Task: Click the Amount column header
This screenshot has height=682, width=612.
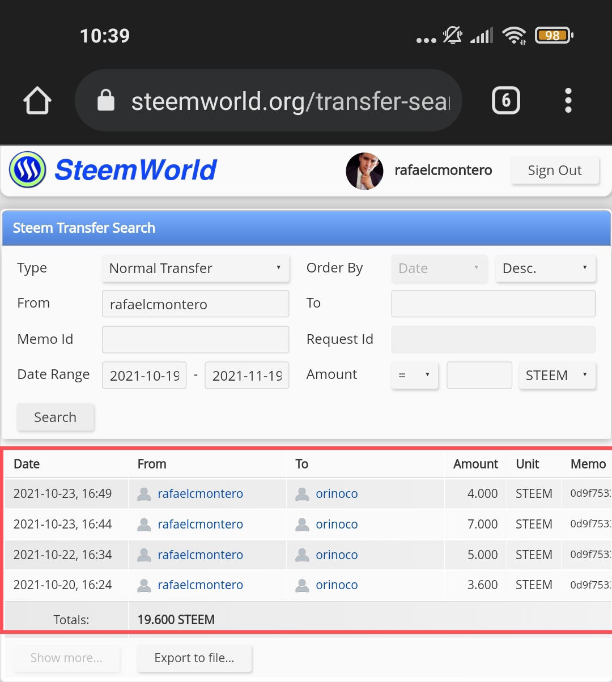Action: pyautogui.click(x=475, y=464)
